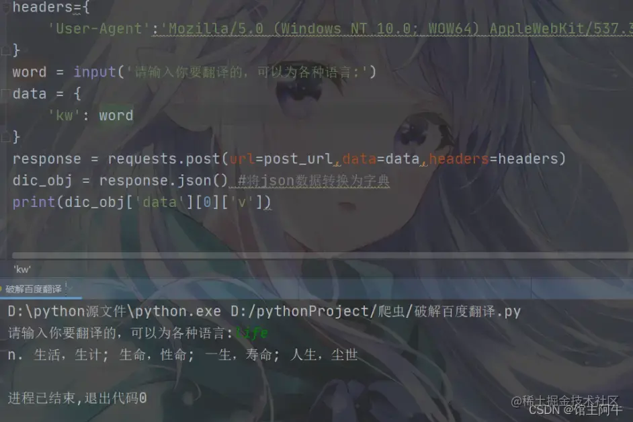Click the fold-end marker below the 'kw' line
The width and height of the screenshot is (633, 422).
[5, 138]
